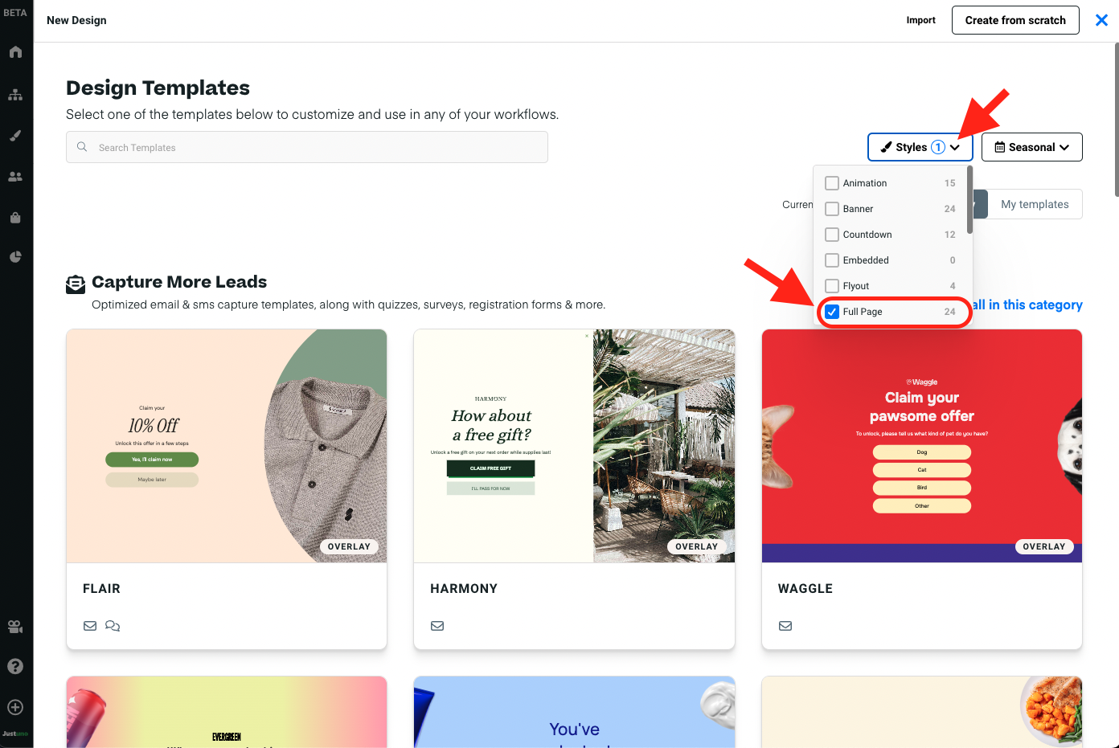This screenshot has width=1119, height=748.
Task: Open the workflows hierarchy sidebar icon
Action: [x=15, y=95]
